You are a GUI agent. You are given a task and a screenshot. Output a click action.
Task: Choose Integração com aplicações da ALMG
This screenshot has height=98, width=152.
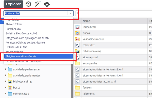pos(27,38)
